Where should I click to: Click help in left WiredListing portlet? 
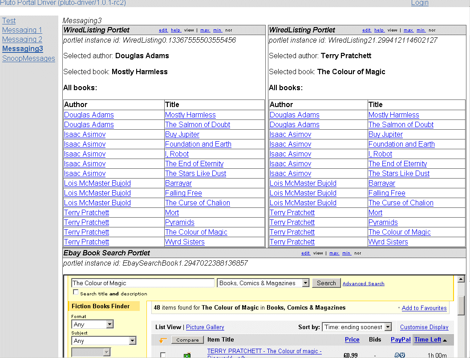[176, 30]
